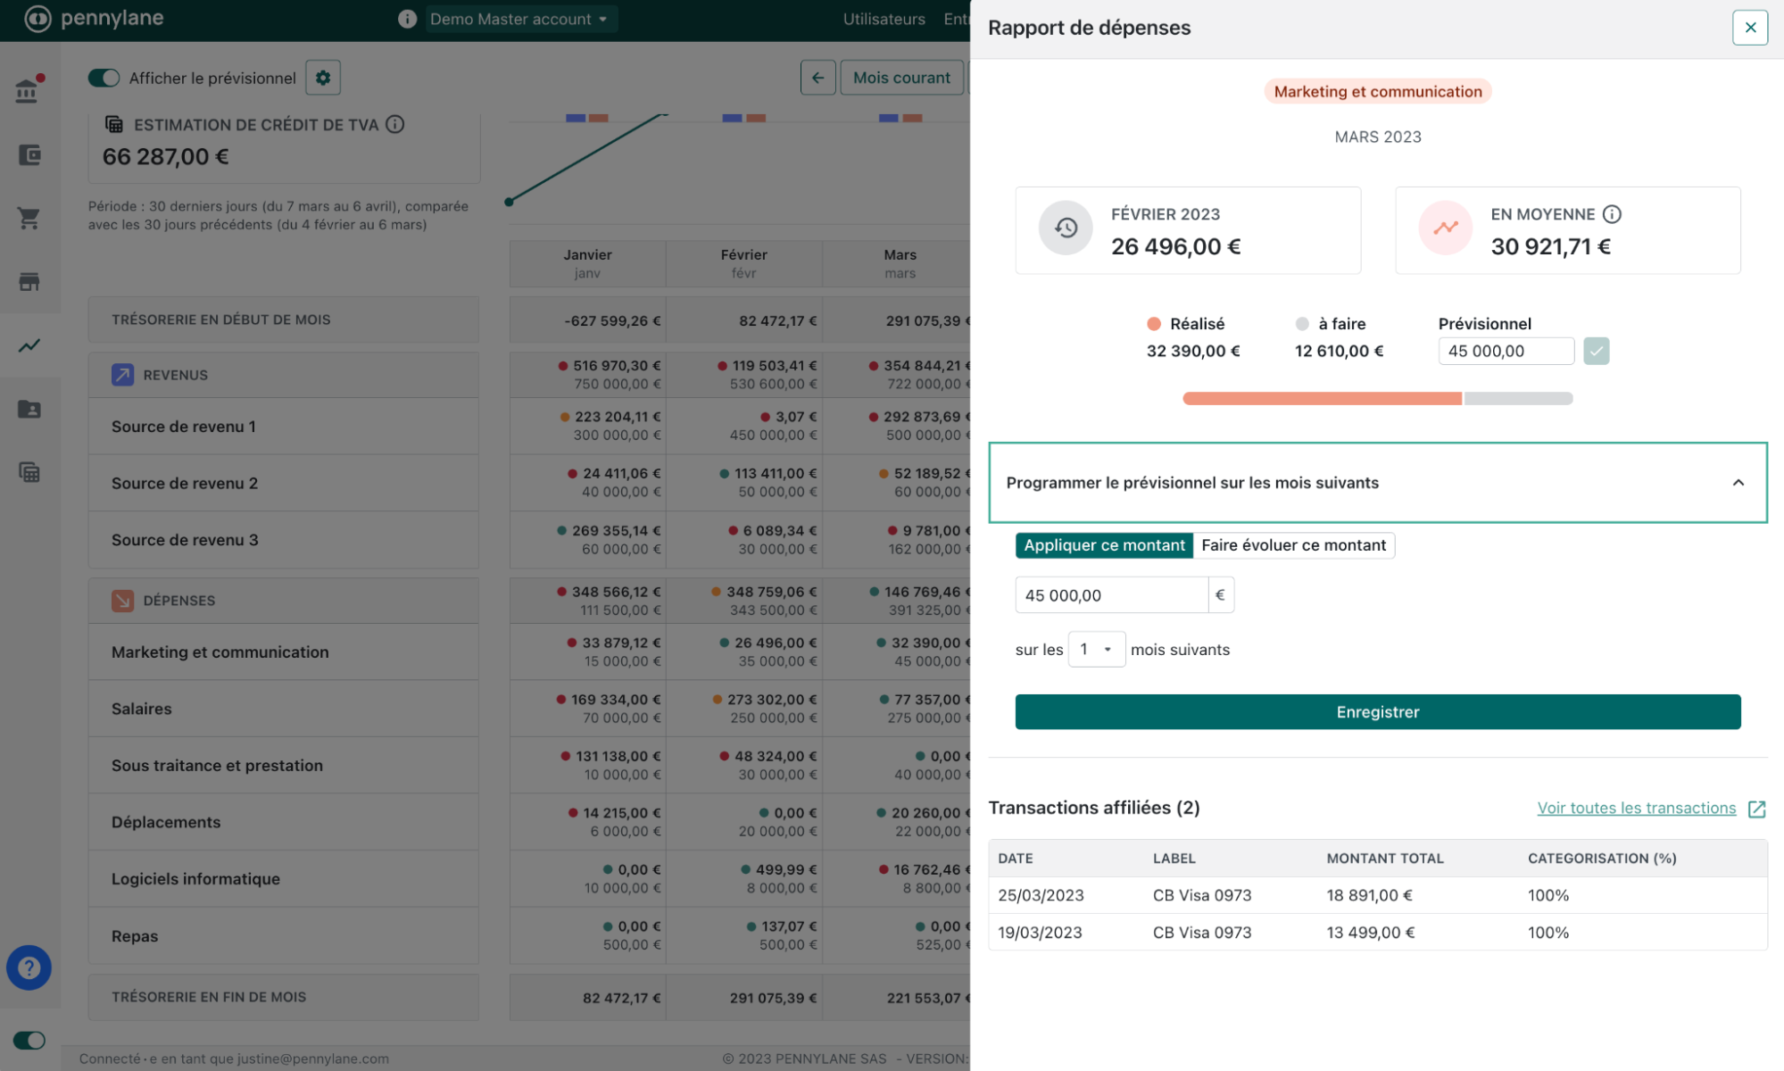1784x1071 pixels.
Task: Click the info icon beside Demo Master account
Action: click(x=407, y=19)
